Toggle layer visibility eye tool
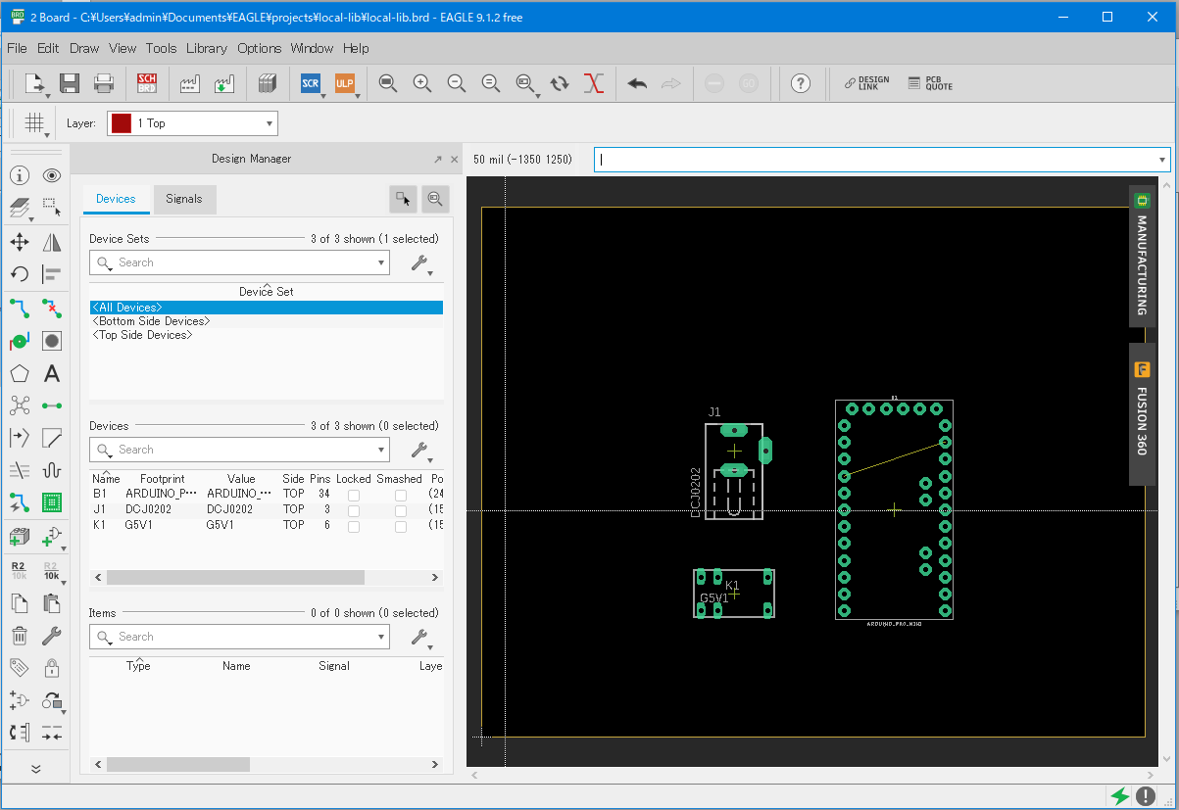The image size is (1179, 810). coord(52,176)
